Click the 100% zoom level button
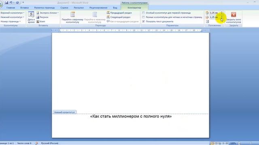259x145 pixels. (x=233, y=143)
